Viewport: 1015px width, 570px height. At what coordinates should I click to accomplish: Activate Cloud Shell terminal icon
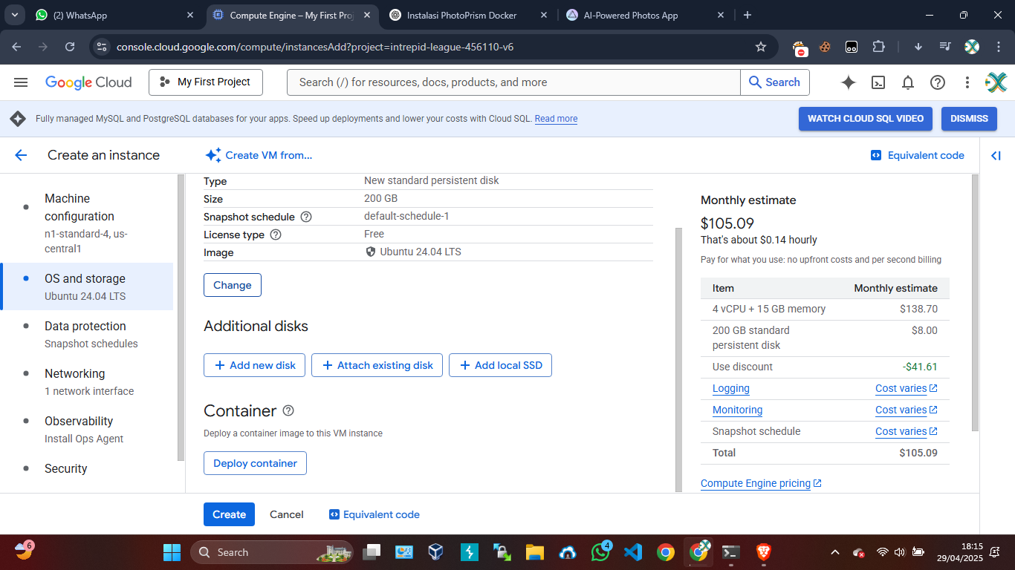(878, 82)
